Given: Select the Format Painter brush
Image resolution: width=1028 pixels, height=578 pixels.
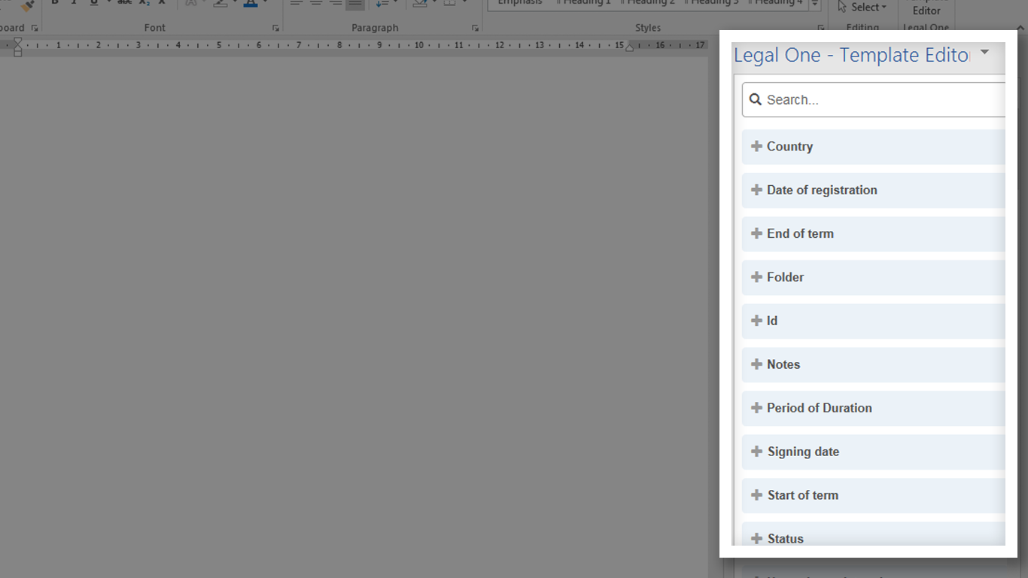Looking at the screenshot, I should click(x=28, y=6).
